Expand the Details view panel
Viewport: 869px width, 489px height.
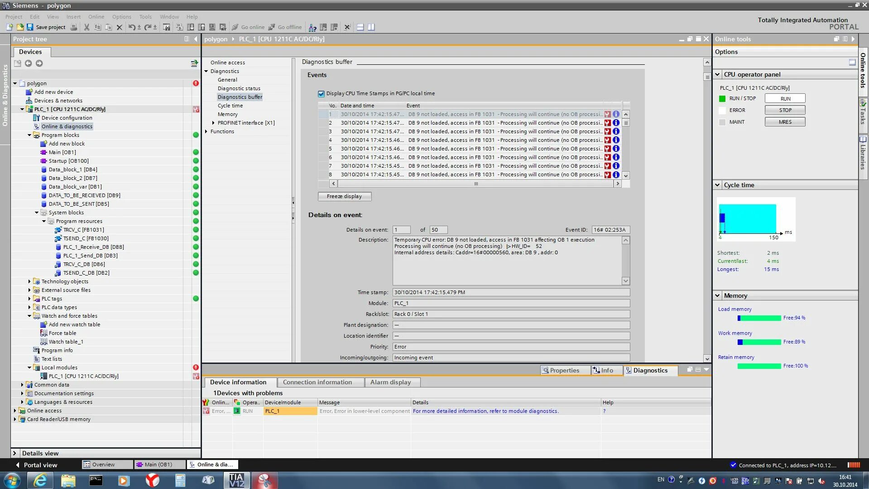15,453
